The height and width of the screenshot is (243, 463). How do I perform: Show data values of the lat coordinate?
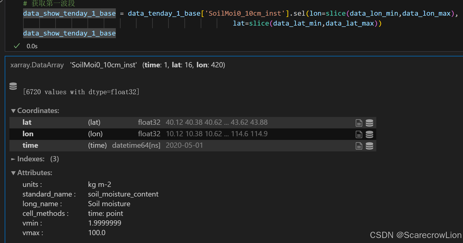click(x=369, y=122)
